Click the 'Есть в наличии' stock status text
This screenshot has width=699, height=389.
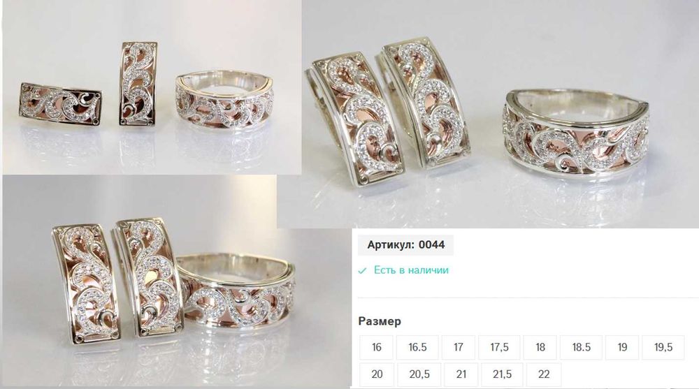coord(411,270)
